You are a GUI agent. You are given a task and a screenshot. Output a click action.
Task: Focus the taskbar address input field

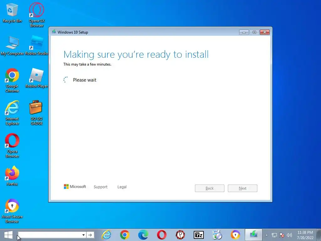50,235
